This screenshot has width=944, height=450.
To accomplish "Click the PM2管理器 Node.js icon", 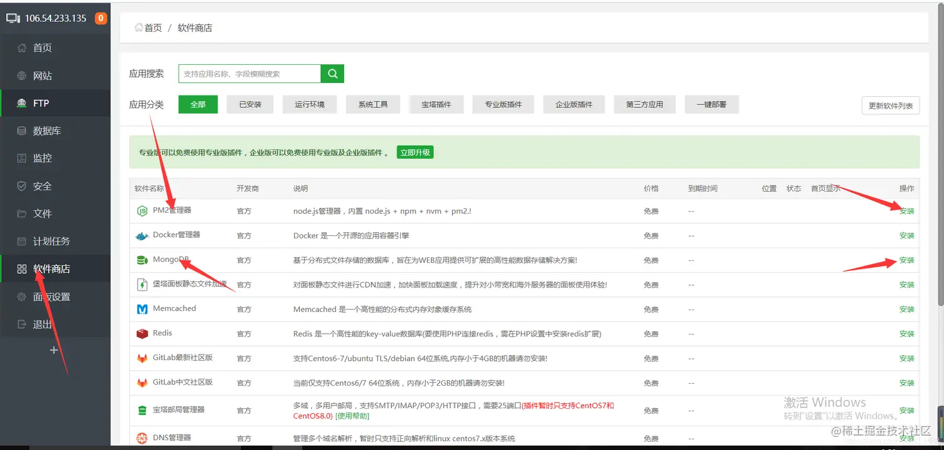I will tap(142, 211).
